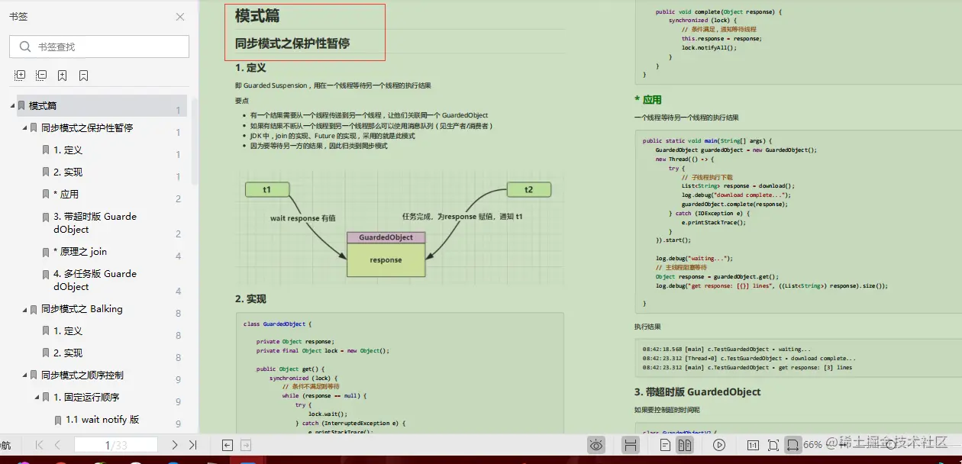
Task: Click the 执行结果 label on the right page
Action: tap(648, 327)
